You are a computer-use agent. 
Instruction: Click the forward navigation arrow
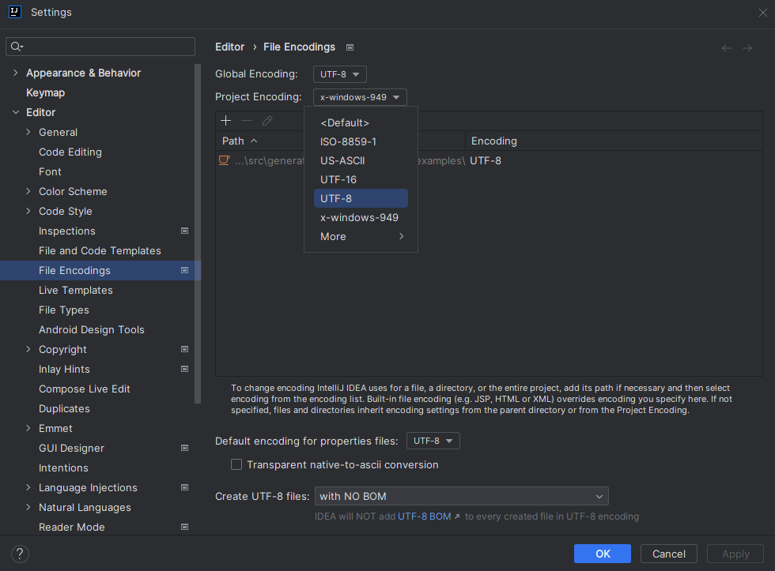[x=747, y=47]
